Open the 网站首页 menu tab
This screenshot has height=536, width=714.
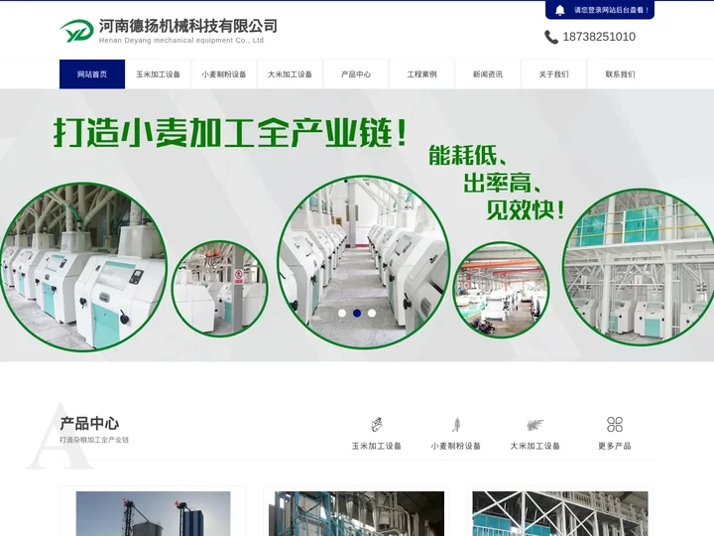tap(92, 74)
